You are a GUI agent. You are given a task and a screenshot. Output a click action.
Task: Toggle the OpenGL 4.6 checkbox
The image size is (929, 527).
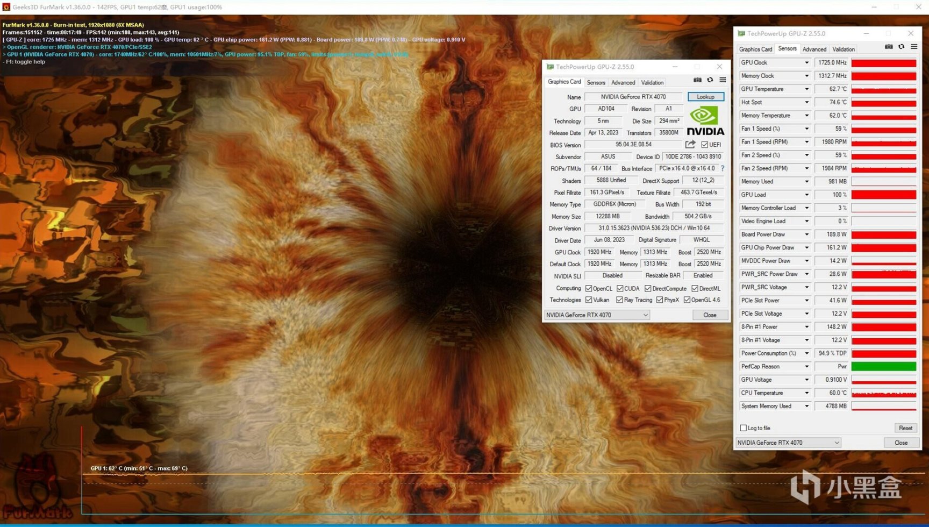[687, 300]
